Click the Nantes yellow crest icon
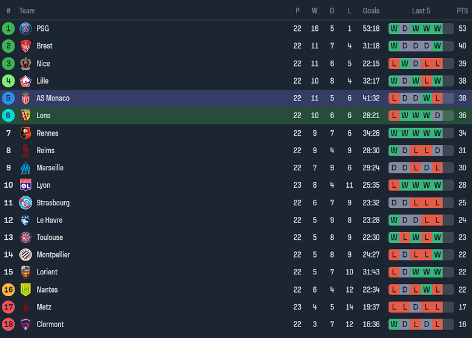This screenshot has width=472, height=338. point(25,290)
